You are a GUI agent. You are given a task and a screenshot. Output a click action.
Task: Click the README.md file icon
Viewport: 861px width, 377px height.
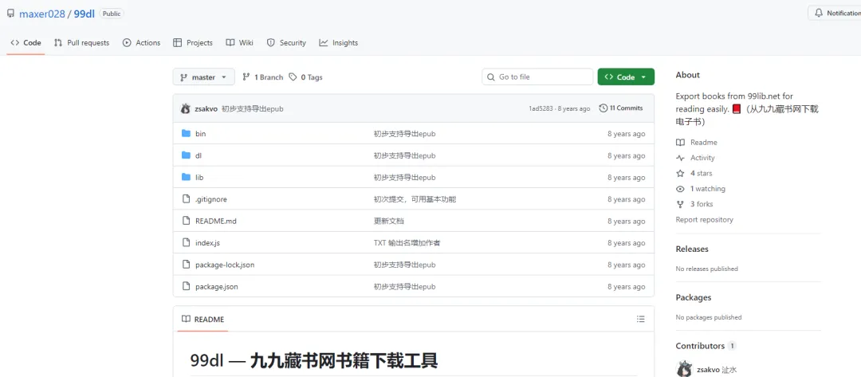tap(186, 221)
